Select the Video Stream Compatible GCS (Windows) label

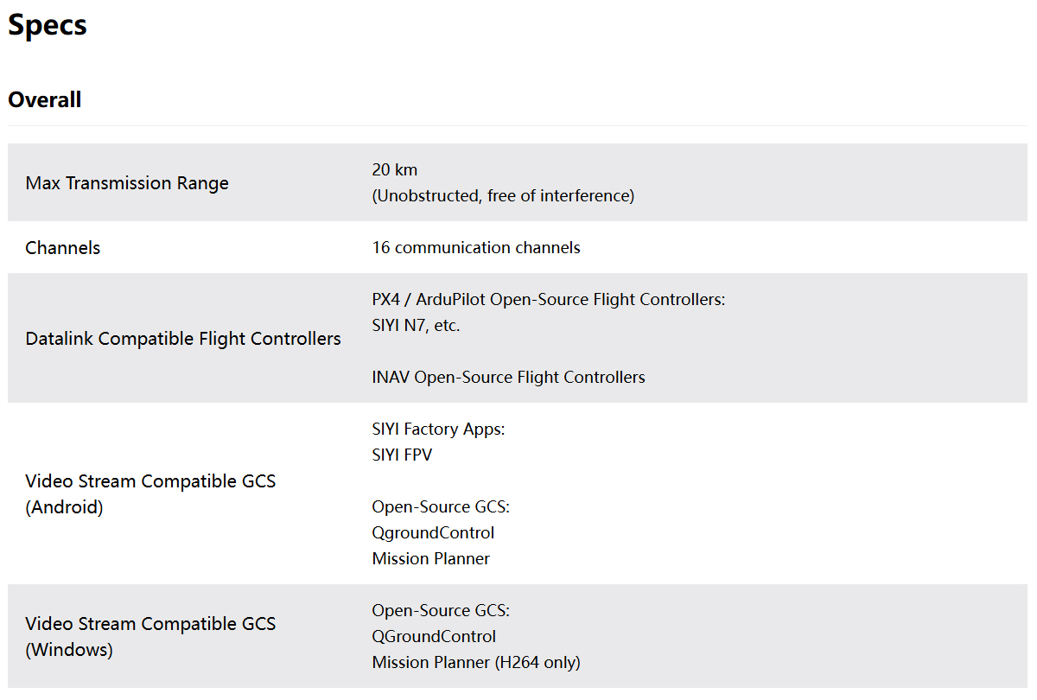tap(150, 636)
